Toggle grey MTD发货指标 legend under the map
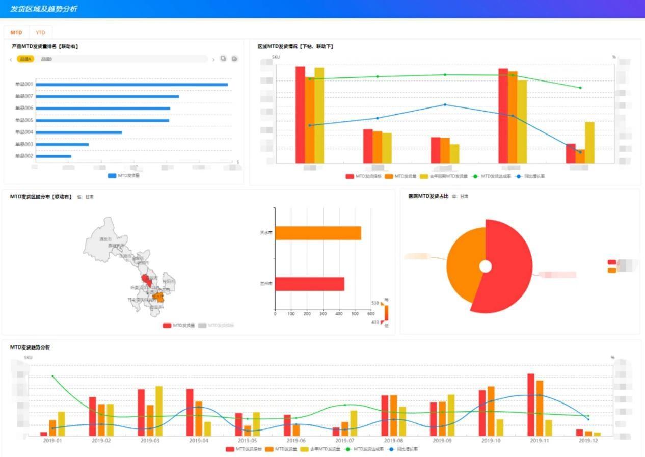Screen dimensions: 645x457 (217, 325)
